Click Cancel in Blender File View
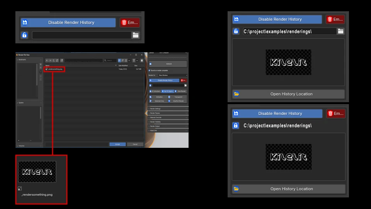Viewport: 371px width, 209px height. (135, 144)
